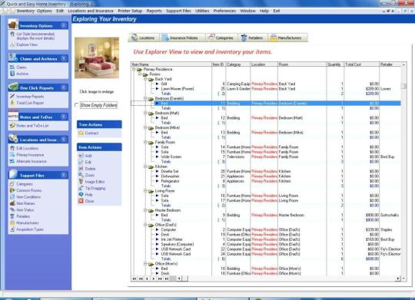415x300 pixels.
Task: Click the Item Name column header
Action: tap(171, 64)
